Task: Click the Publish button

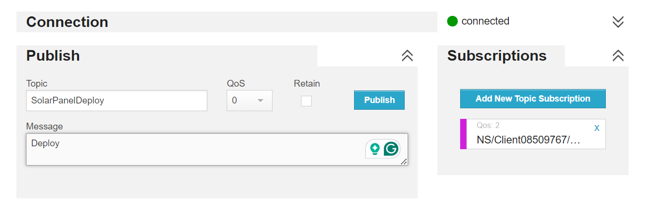Action: (379, 100)
